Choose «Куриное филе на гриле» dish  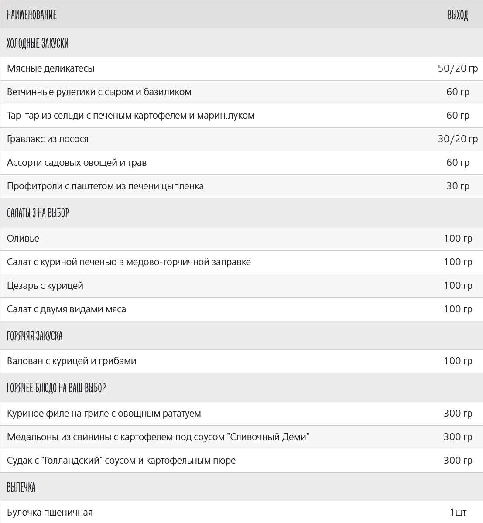104,414
